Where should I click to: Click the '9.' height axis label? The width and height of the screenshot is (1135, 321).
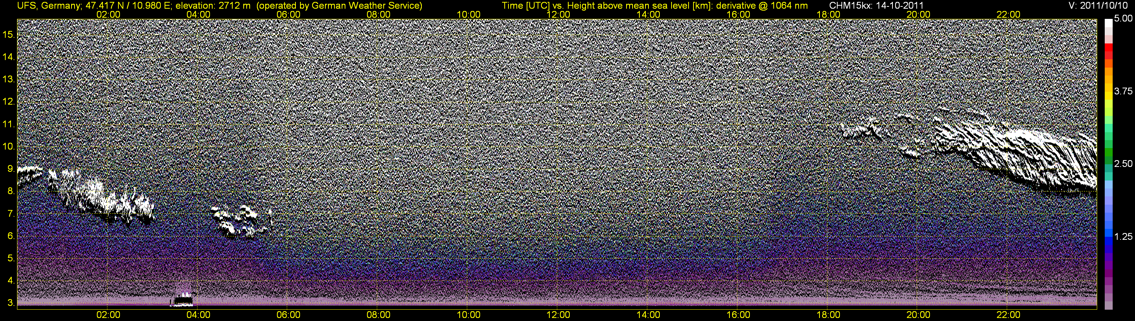click(11, 169)
